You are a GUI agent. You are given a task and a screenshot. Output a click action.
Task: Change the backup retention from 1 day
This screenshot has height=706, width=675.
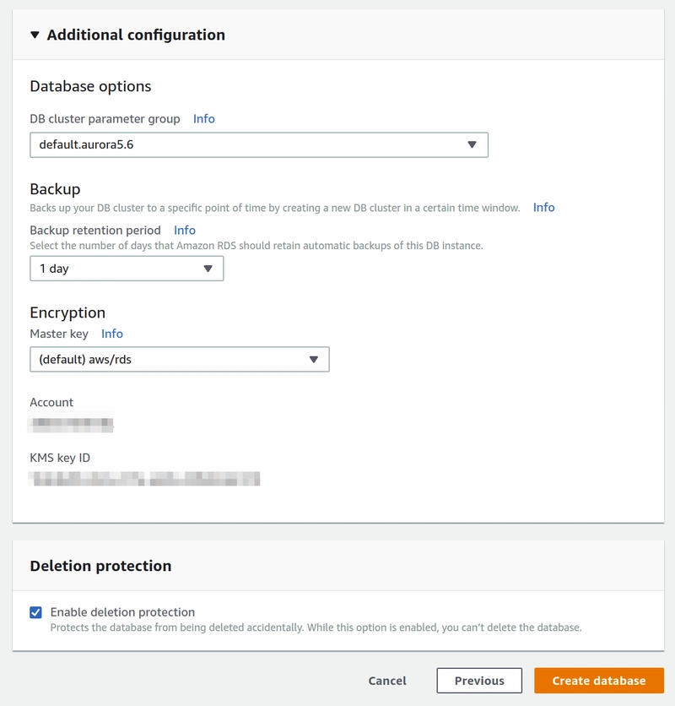point(127,268)
